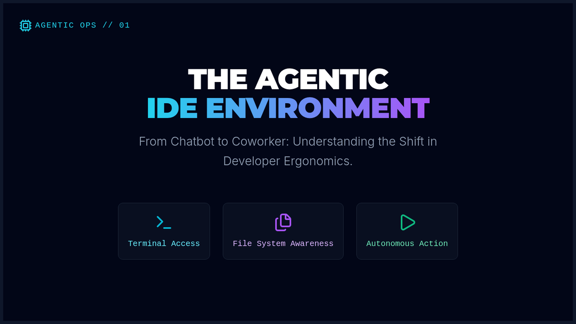Image resolution: width=576 pixels, height=324 pixels.
Task: Click the green play triangle icon
Action: pos(407,222)
